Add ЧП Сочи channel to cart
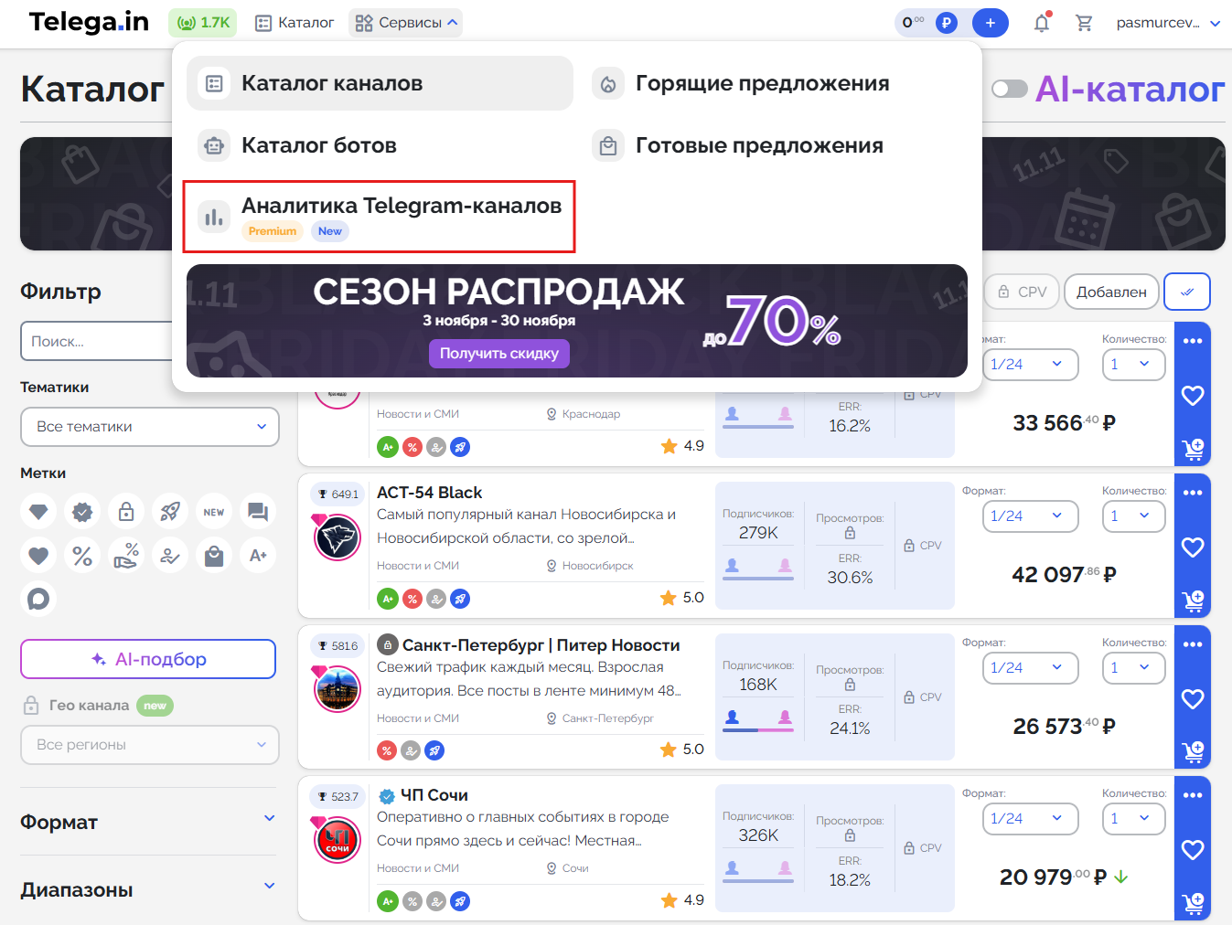The height and width of the screenshot is (925, 1232). pyautogui.click(x=1193, y=903)
